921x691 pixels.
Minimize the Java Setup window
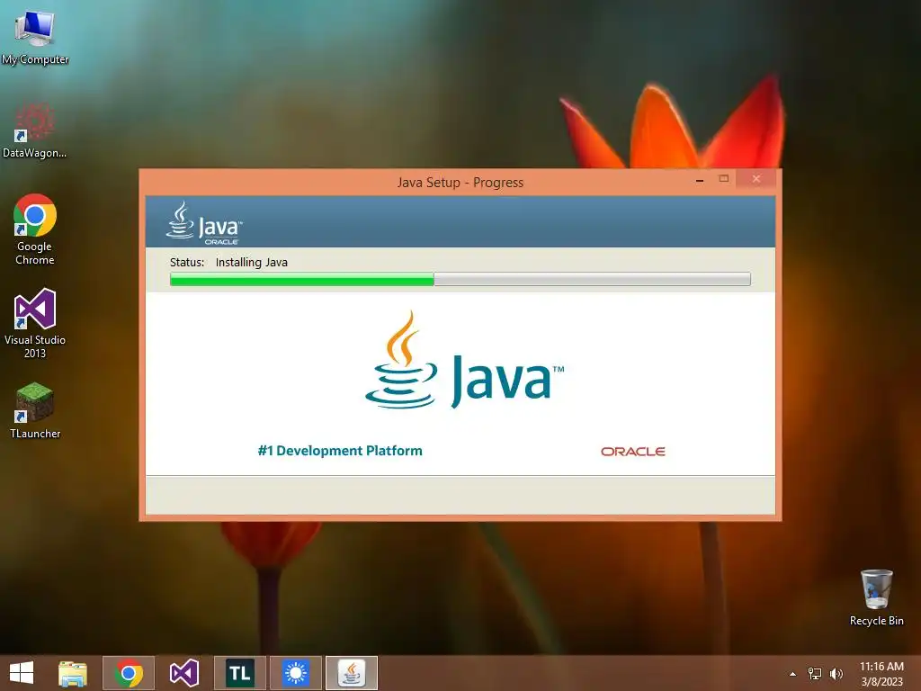(700, 179)
